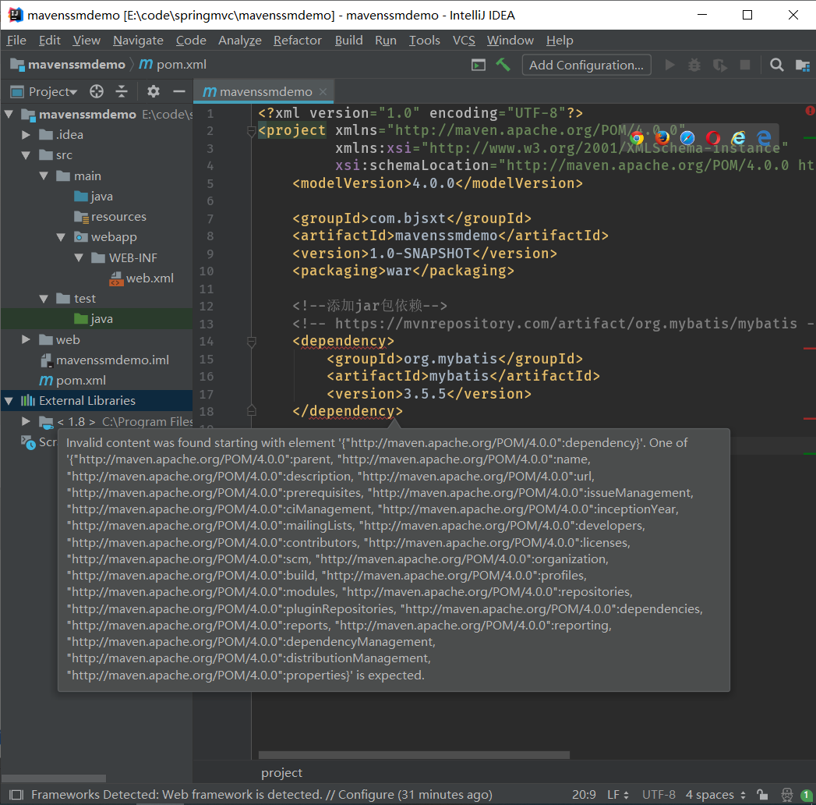
Task: Click the Debug bug icon in toolbar
Action: pyautogui.click(x=694, y=65)
